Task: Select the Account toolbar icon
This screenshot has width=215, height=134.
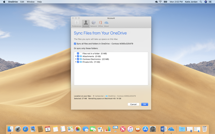Action: [86, 24]
